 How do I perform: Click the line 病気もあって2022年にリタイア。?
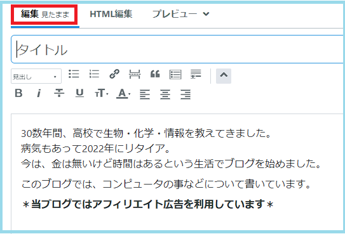(x=96, y=148)
